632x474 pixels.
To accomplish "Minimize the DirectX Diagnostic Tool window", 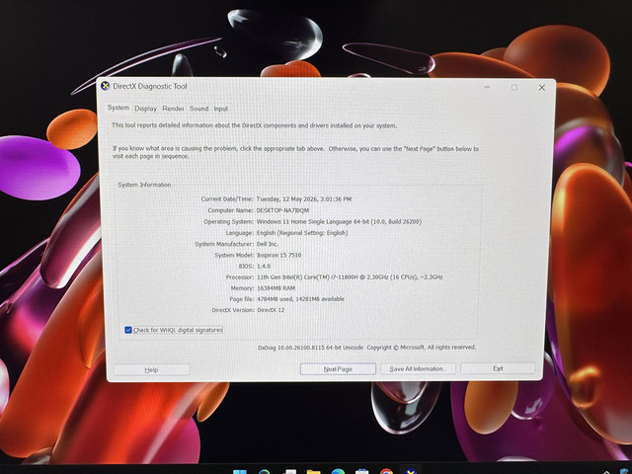I will 487,87.
